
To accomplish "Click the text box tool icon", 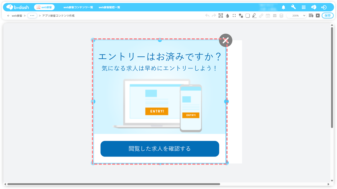I will 221,16.
